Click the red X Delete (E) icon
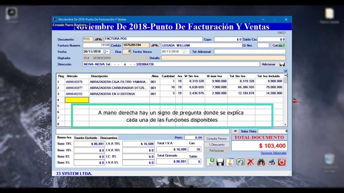 click(250, 162)
